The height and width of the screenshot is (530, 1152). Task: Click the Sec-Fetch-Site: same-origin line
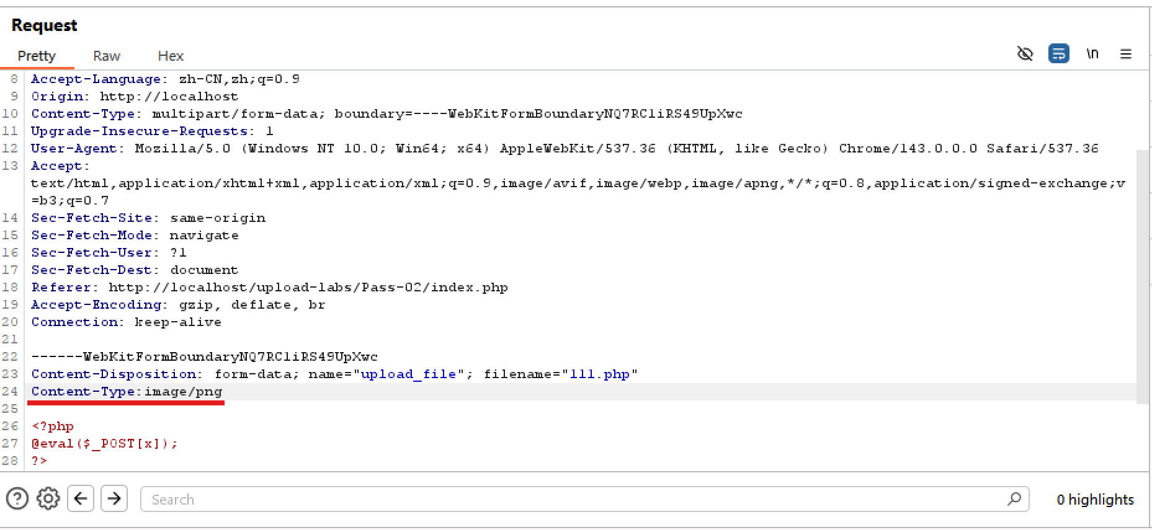[148, 218]
